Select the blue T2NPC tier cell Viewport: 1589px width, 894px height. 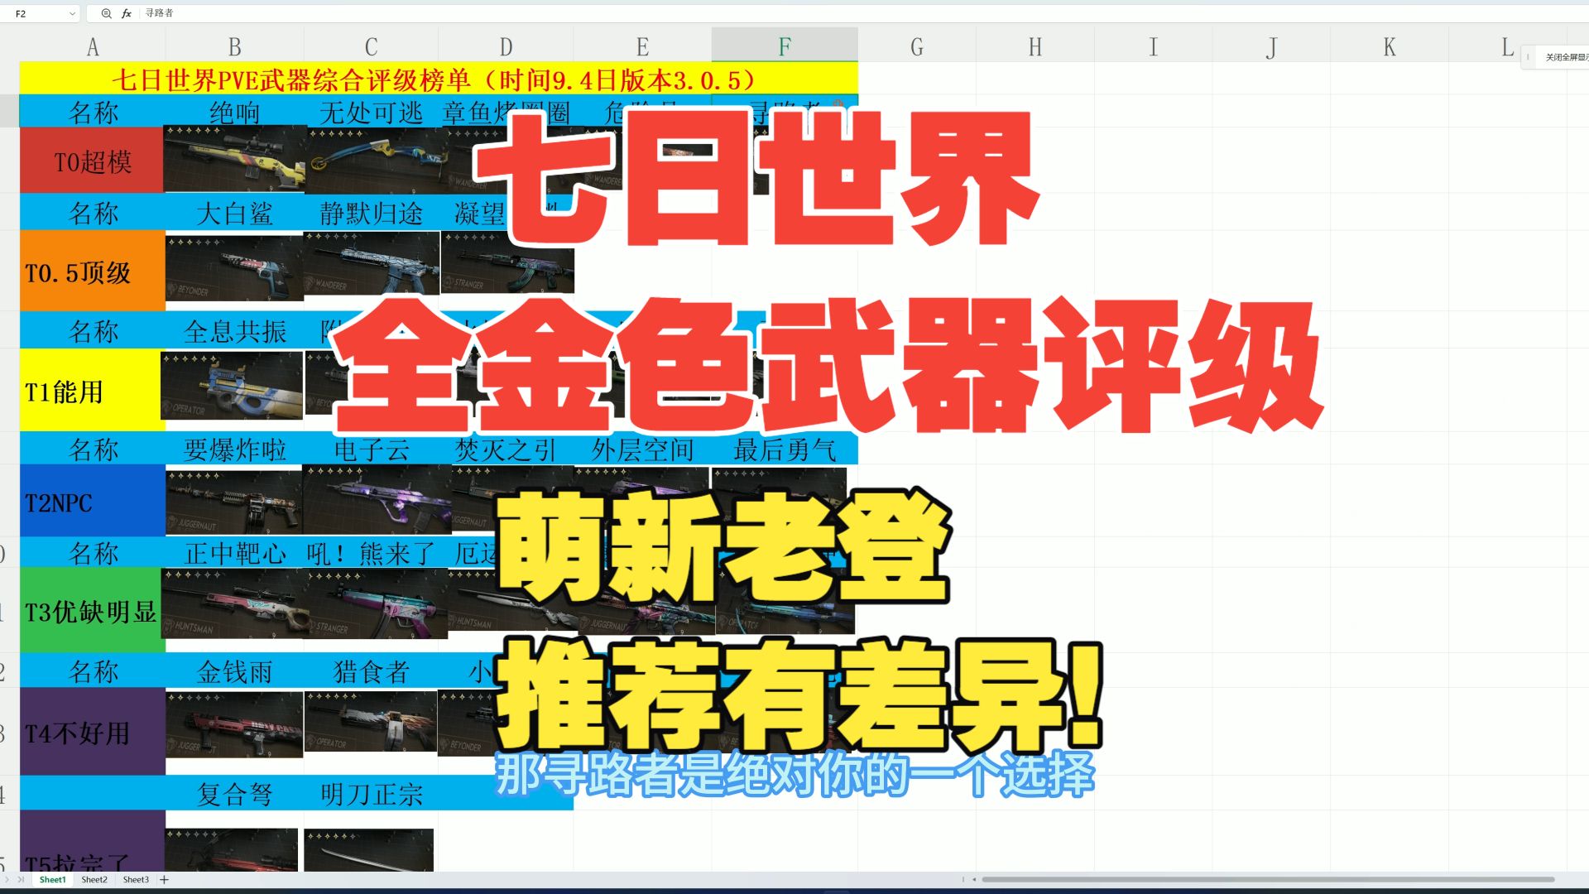[93, 502]
